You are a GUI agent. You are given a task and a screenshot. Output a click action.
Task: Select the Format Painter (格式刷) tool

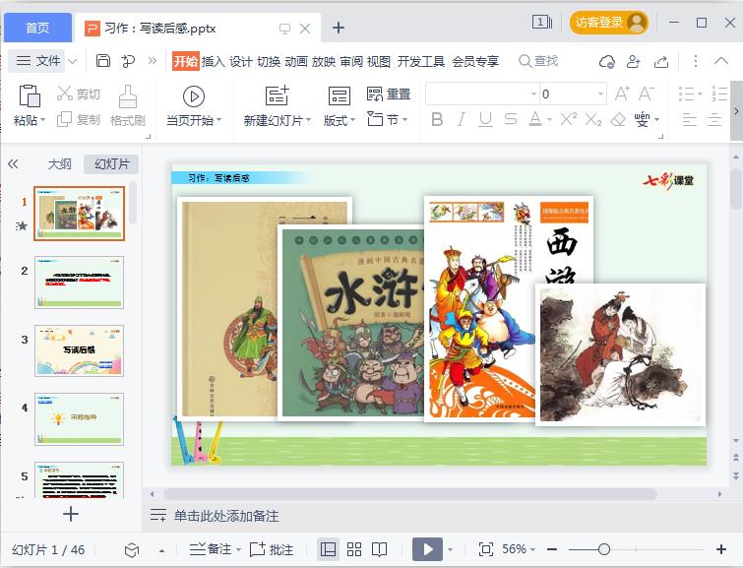pyautogui.click(x=128, y=105)
